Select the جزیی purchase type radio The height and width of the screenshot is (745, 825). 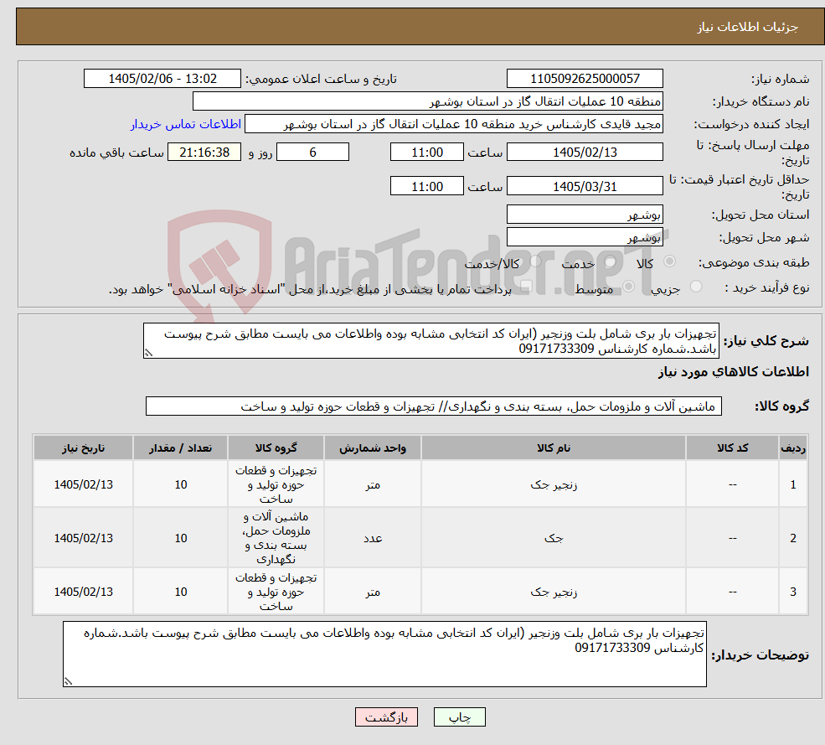click(x=695, y=287)
